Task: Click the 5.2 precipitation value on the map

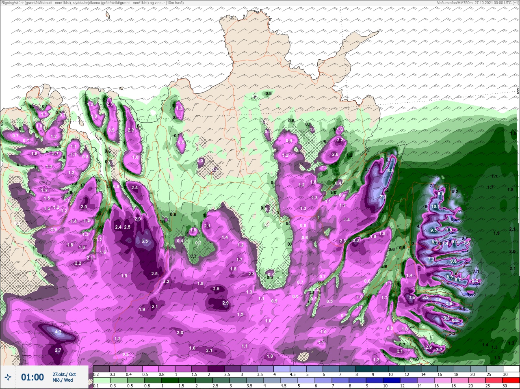Action: click(x=455, y=192)
